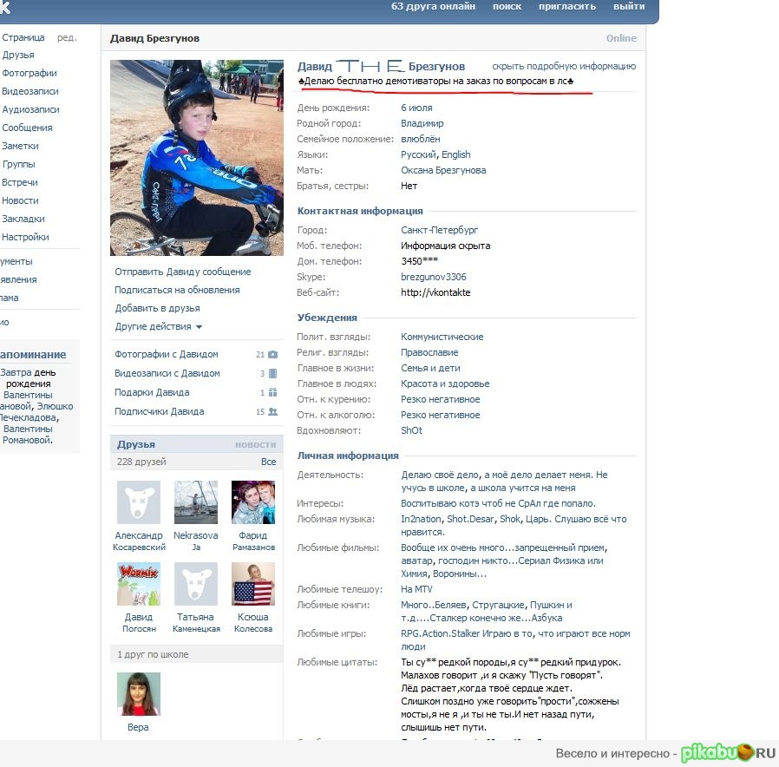
Task: Open the main profile photo of Давид
Action: (197, 157)
